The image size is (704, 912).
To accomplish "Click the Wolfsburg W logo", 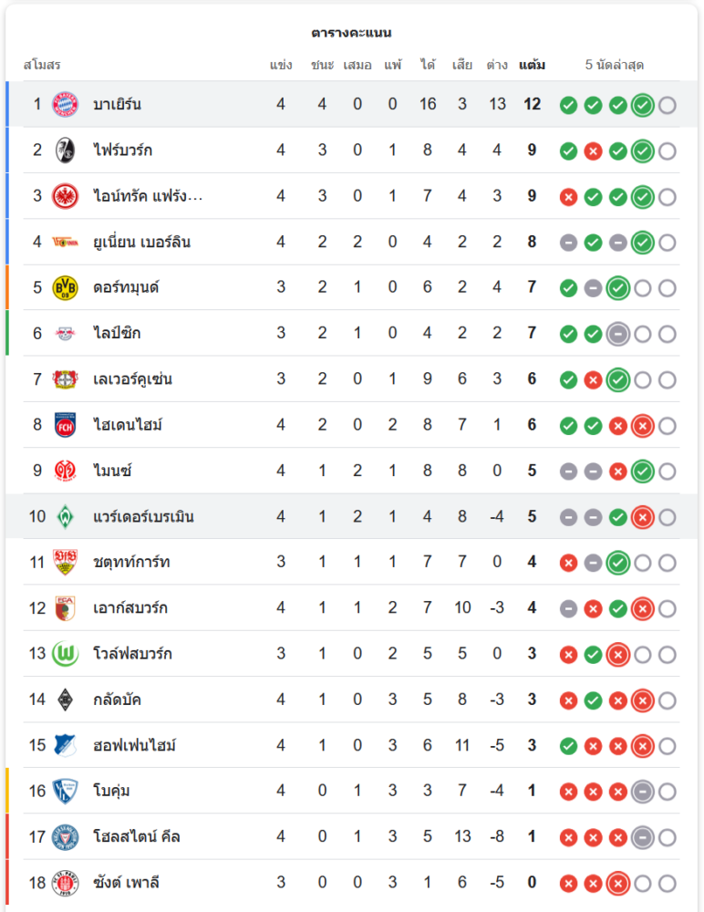I will click(65, 654).
